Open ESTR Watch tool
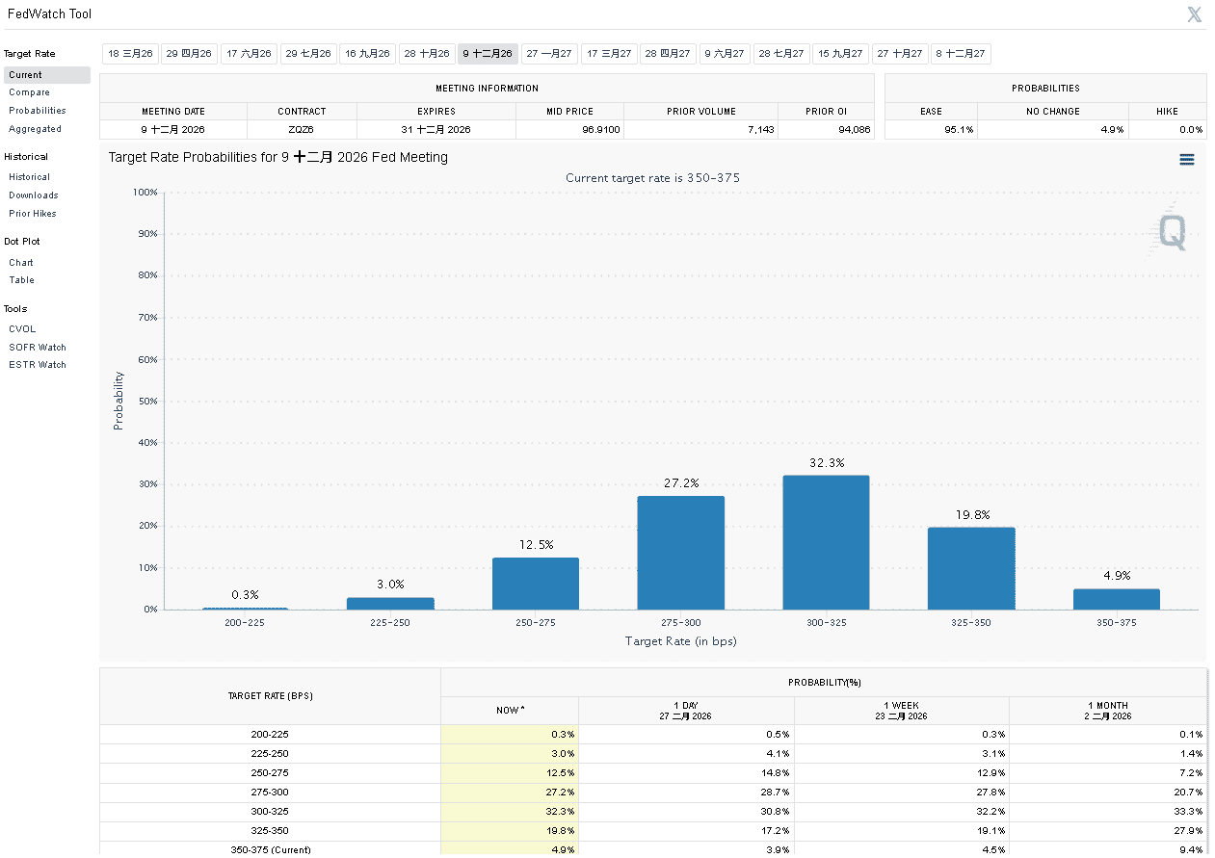The image size is (1215, 858). click(x=38, y=365)
